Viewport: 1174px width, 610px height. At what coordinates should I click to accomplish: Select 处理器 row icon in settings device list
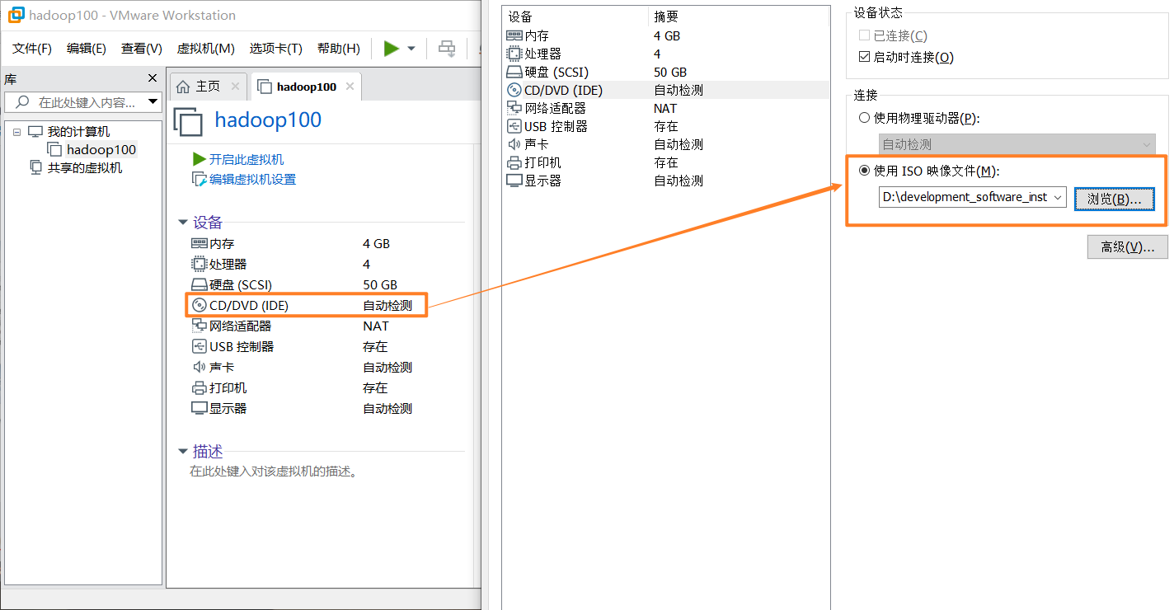(x=514, y=54)
